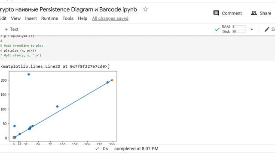Click the output scatter plot image
This screenshot has width=275, height=154.
coord(58,107)
